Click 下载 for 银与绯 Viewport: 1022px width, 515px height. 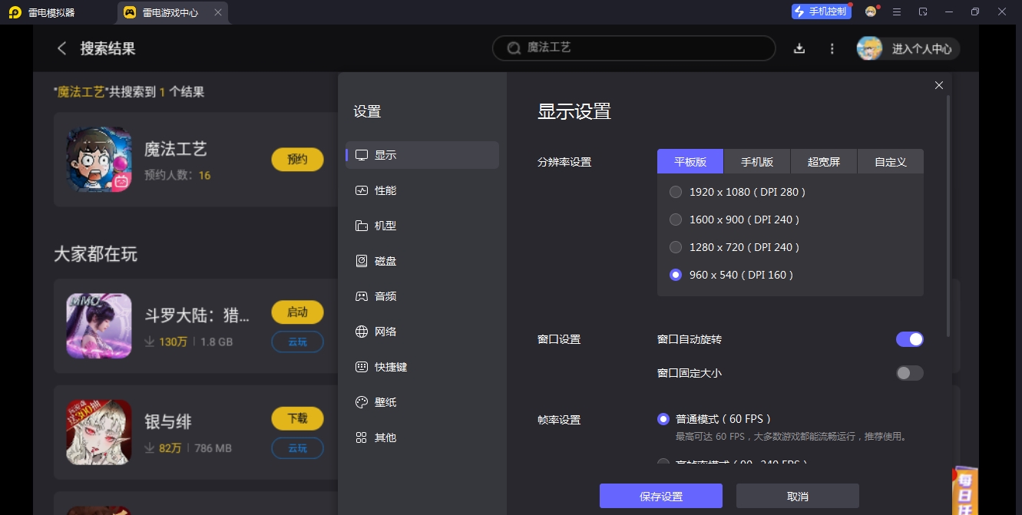(x=297, y=418)
